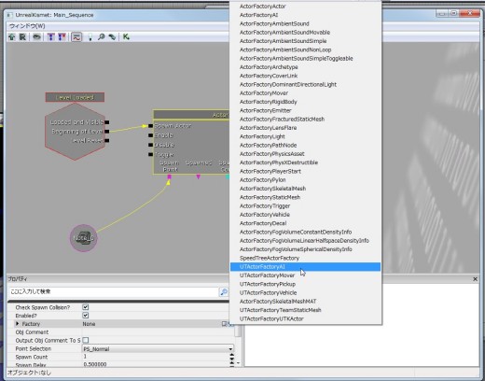Image resolution: width=485 pixels, height=381 pixels.
Task: Toggle Check Spawn Collision checkbox
Action: [85, 307]
